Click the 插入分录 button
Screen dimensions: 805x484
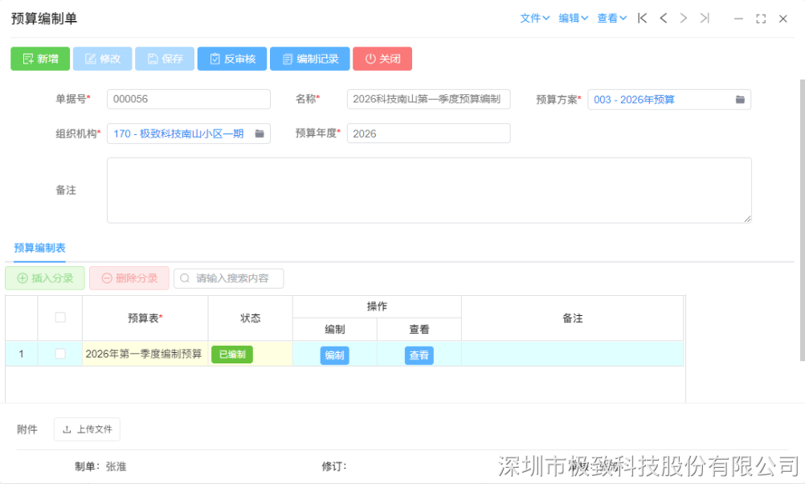coord(45,278)
